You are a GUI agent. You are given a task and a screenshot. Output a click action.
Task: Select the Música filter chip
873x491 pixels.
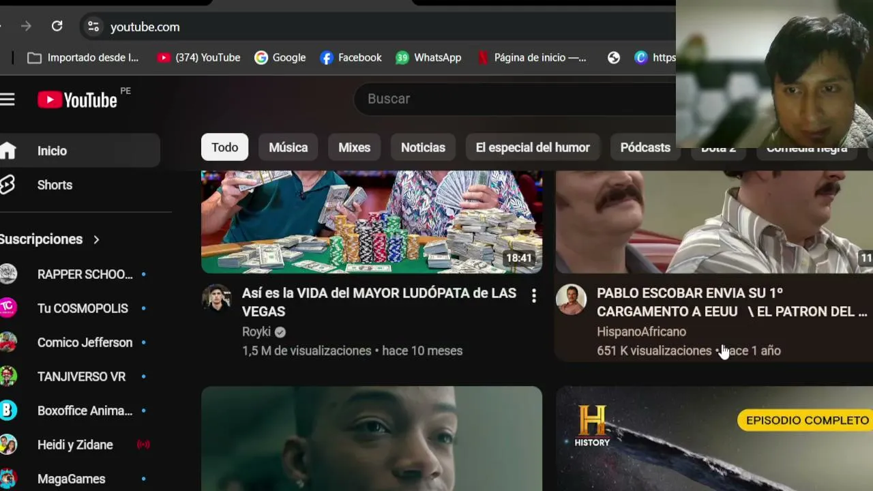pyautogui.click(x=288, y=147)
